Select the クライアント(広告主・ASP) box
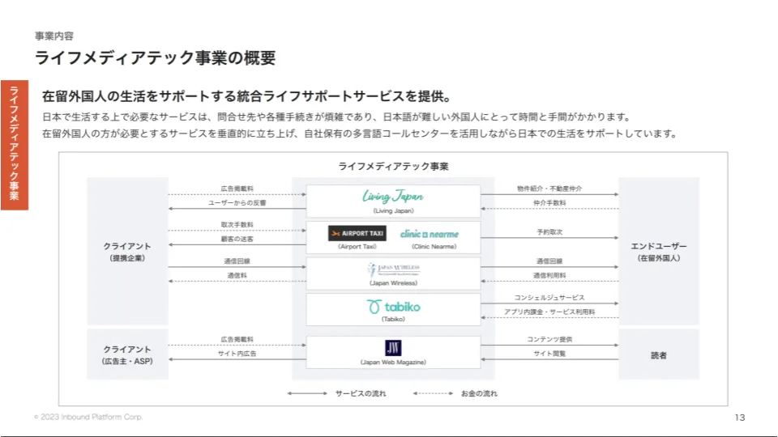The height and width of the screenshot is (437, 778). 127,354
